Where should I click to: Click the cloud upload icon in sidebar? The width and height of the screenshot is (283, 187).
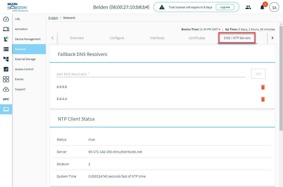point(6,89)
